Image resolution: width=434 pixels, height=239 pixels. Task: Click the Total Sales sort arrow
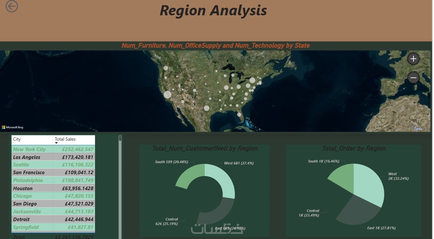point(57,143)
